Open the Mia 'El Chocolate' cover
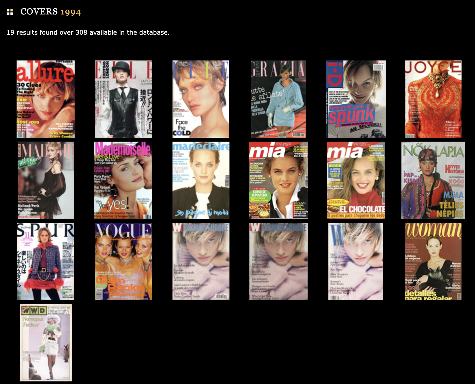The image size is (475, 384). [356, 180]
